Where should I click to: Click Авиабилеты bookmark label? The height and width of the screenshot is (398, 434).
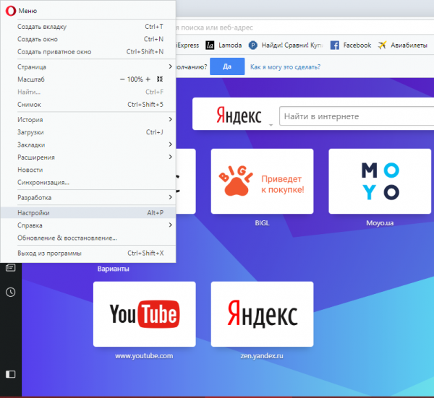coord(409,45)
